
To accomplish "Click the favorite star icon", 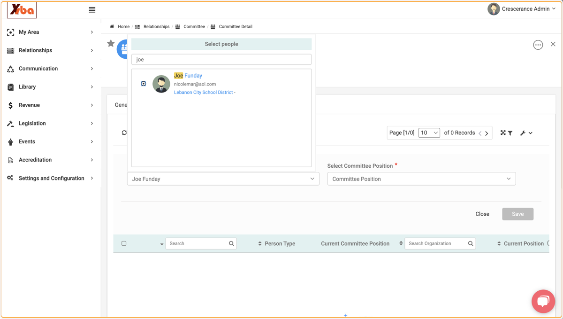I will click(111, 43).
